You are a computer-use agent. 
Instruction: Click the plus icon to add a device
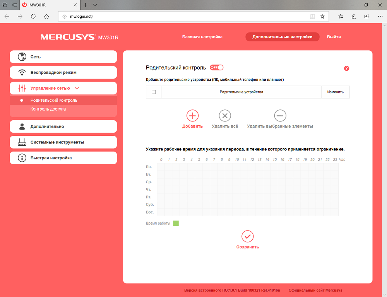pos(192,116)
